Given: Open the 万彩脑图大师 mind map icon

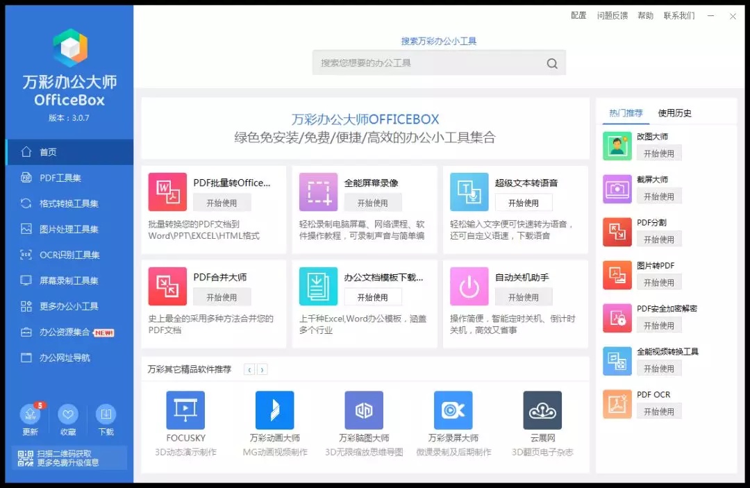Looking at the screenshot, I should tap(363, 410).
